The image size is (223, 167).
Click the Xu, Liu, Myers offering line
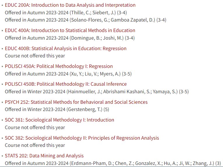pos(68,74)
